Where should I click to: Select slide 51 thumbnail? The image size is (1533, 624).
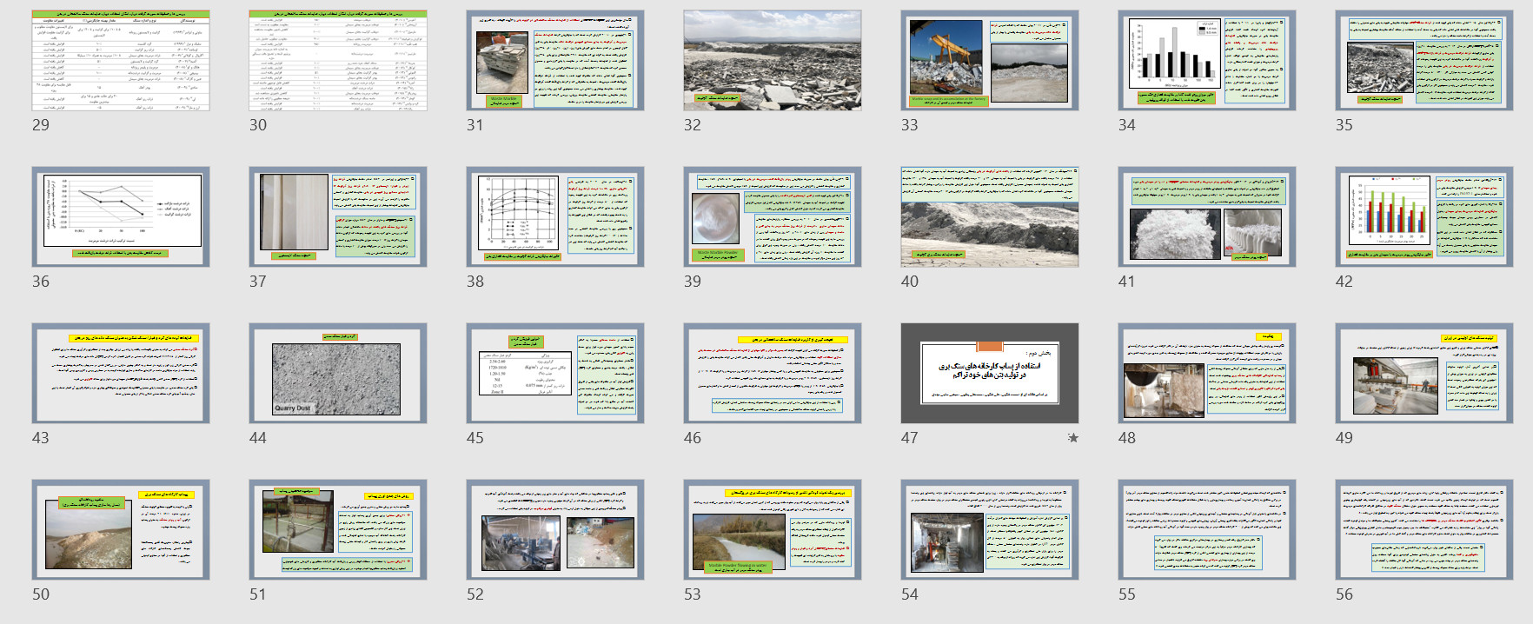(x=338, y=529)
